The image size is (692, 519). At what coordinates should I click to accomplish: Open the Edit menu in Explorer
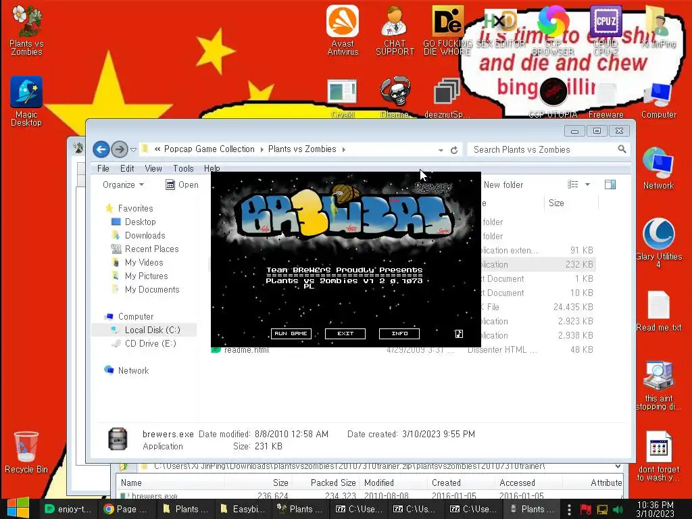[127, 168]
